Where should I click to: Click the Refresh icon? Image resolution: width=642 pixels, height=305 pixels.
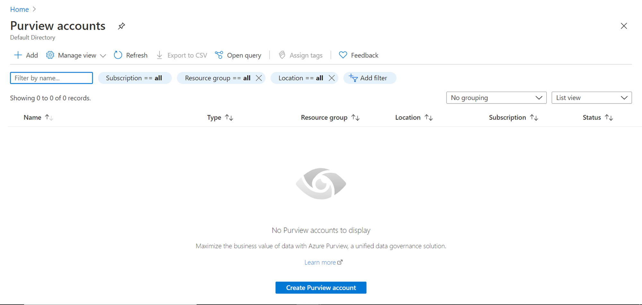[118, 55]
